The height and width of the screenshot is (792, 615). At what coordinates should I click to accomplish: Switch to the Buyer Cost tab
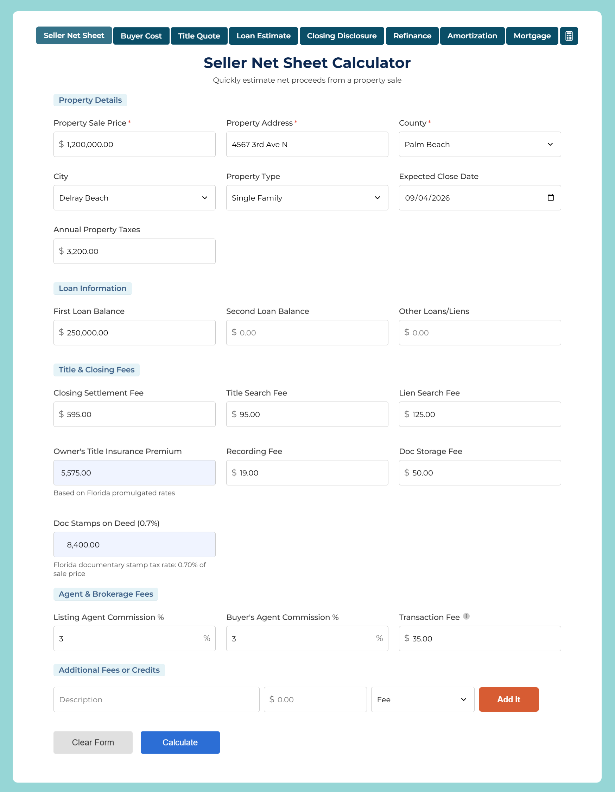pyautogui.click(x=141, y=36)
